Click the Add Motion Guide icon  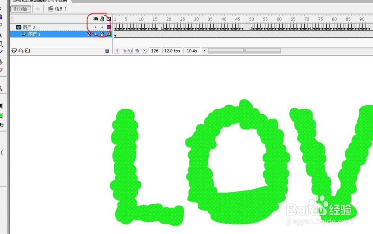pyautogui.click(x=21, y=51)
